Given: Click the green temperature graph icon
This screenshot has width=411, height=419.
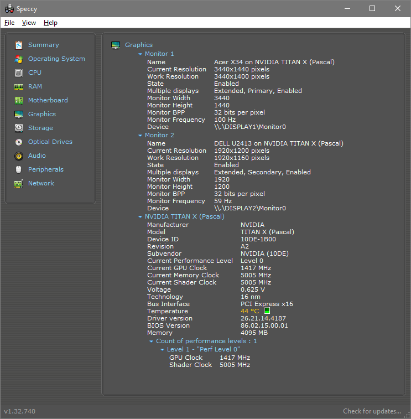Looking at the screenshot, I should (x=267, y=311).
